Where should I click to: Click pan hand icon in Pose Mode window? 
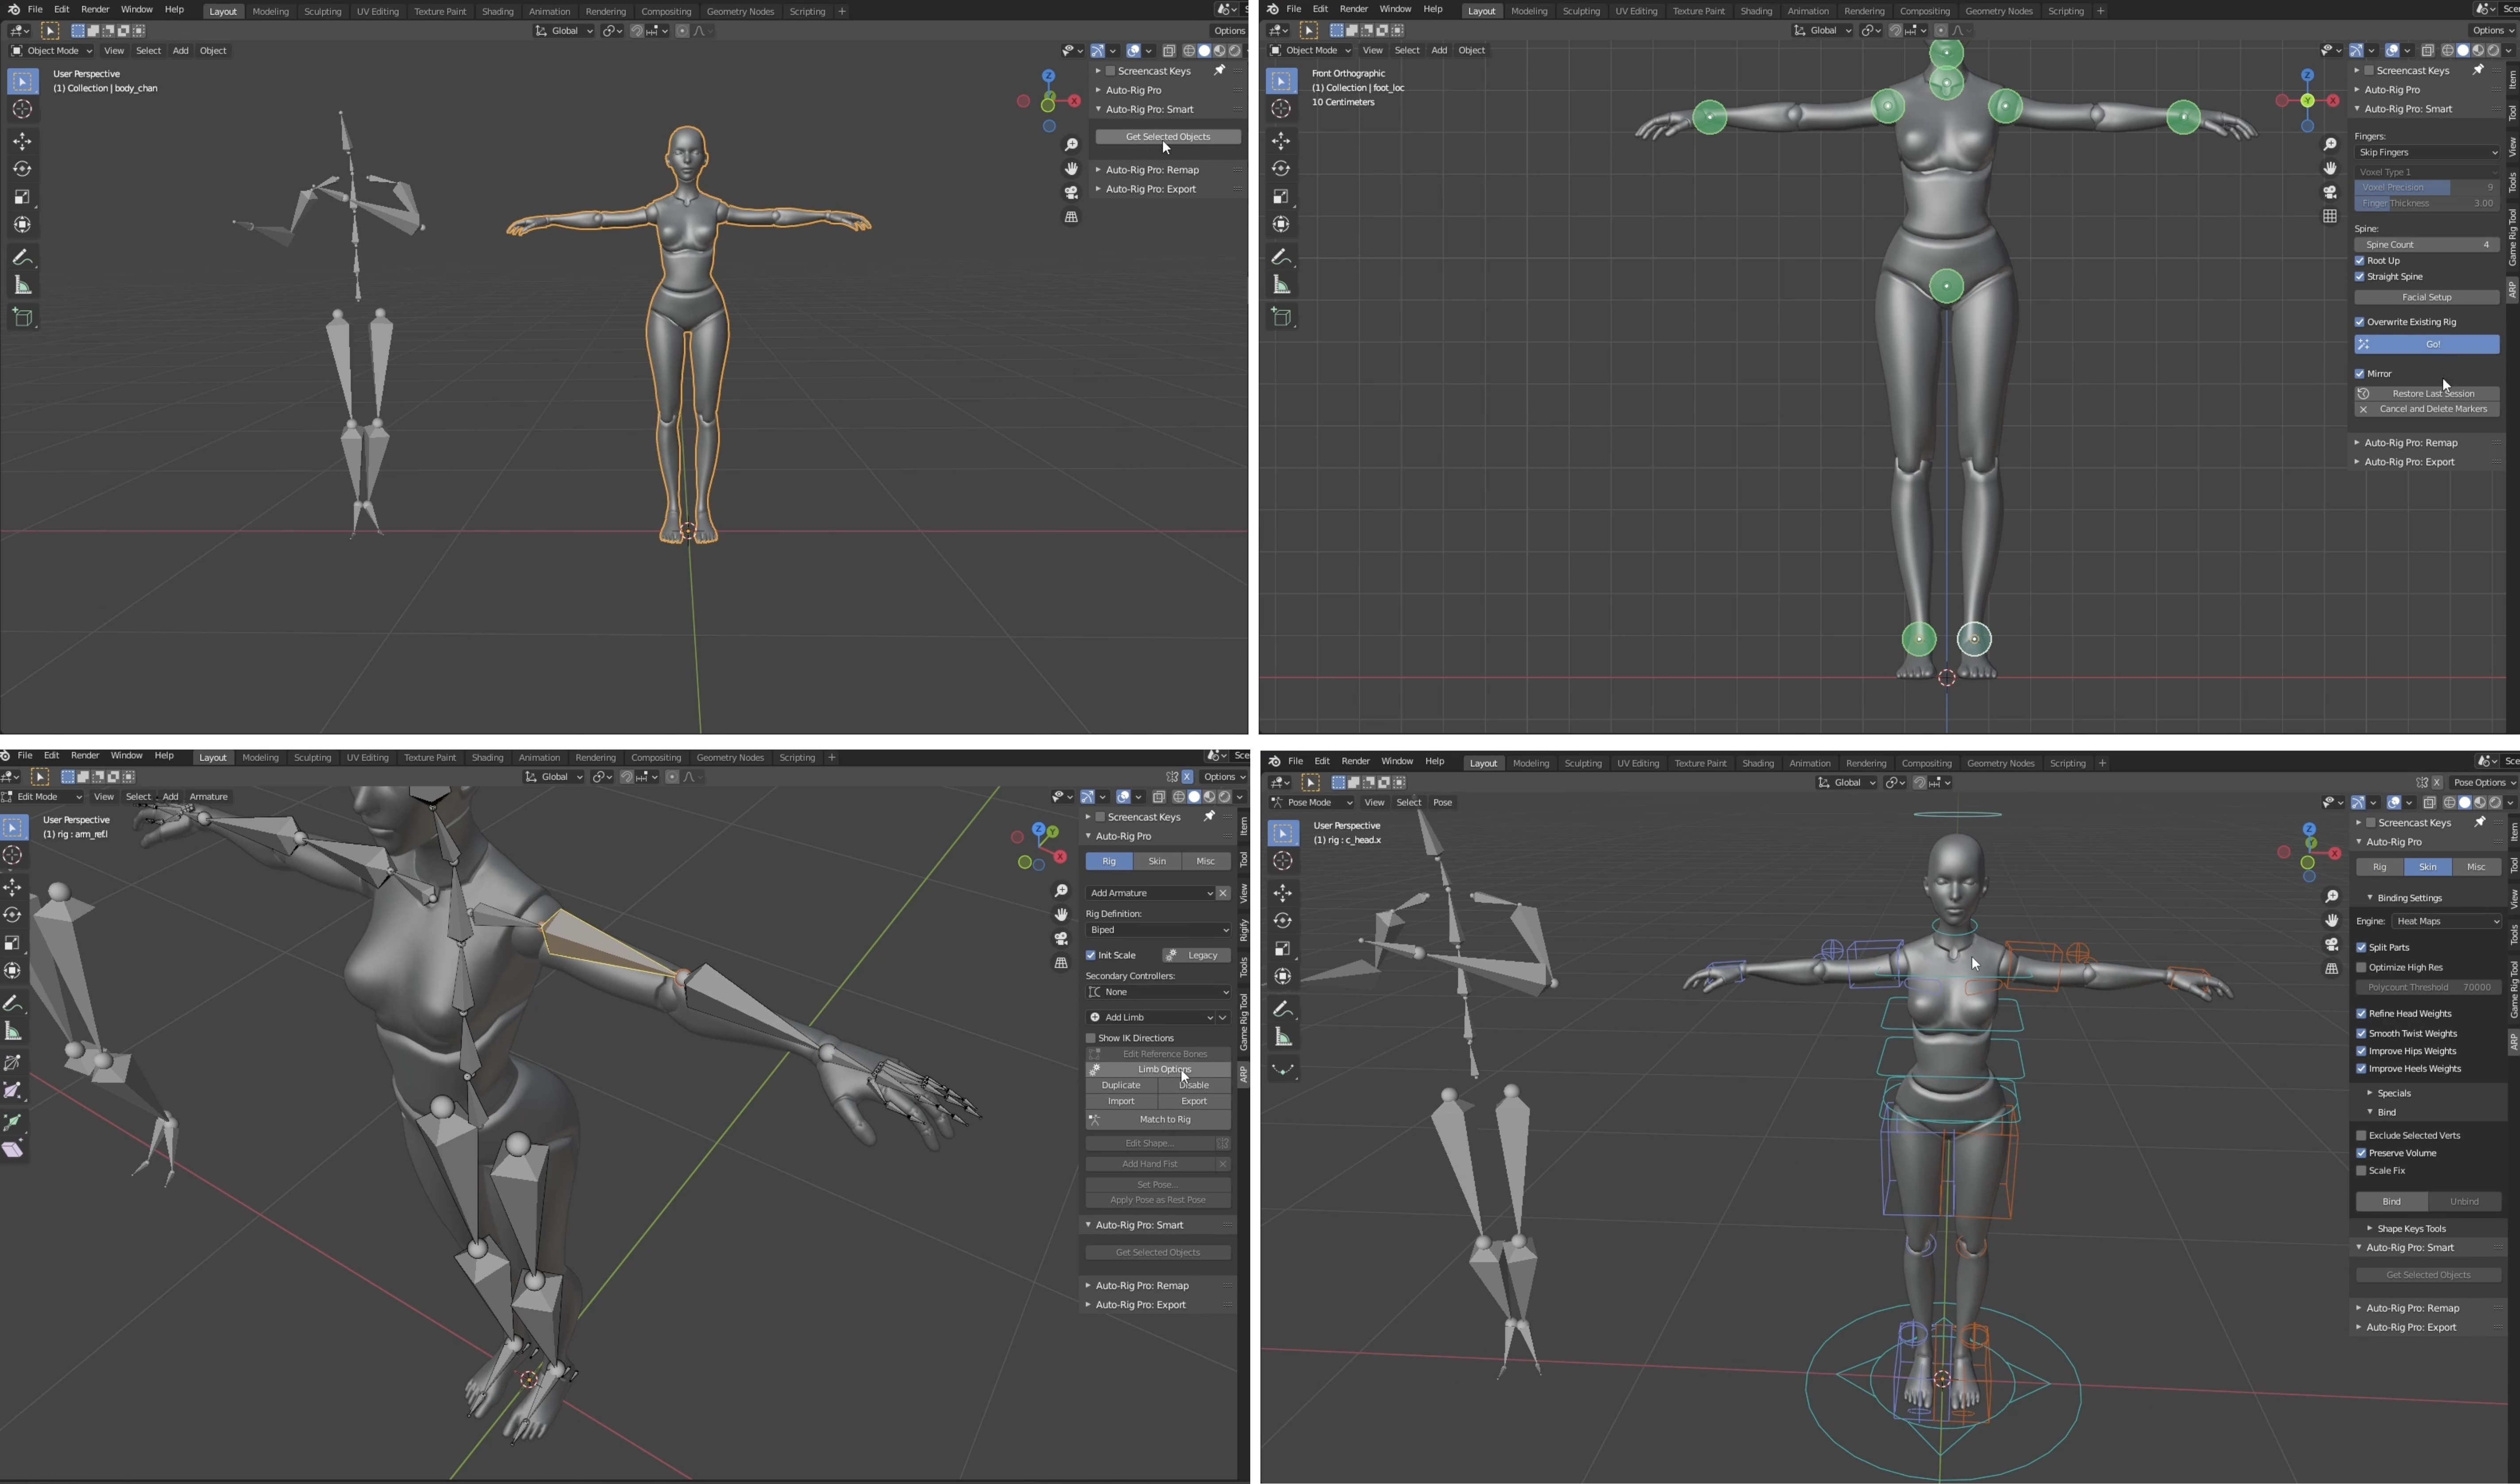click(2331, 920)
